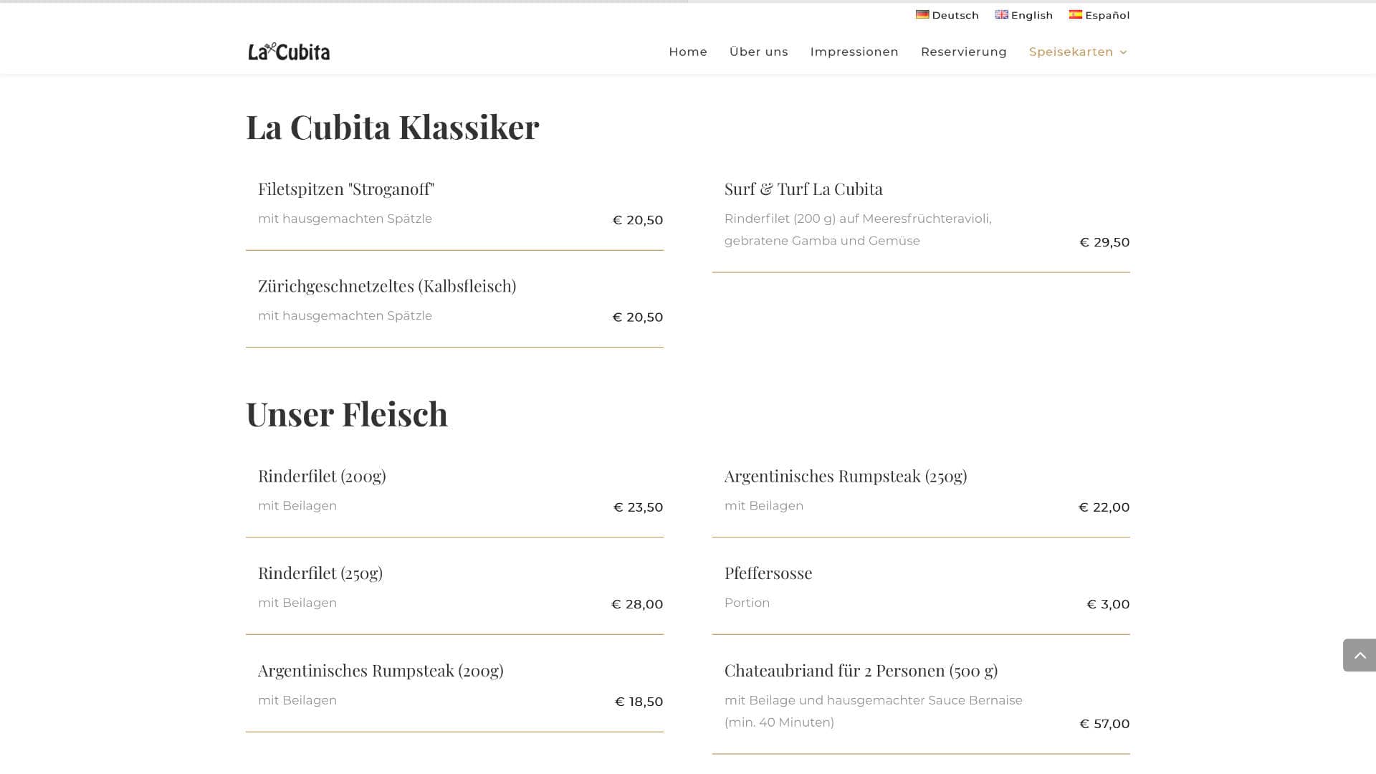Click the Unser Fleisch heading
This screenshot has width=1376, height=774.
click(x=347, y=414)
